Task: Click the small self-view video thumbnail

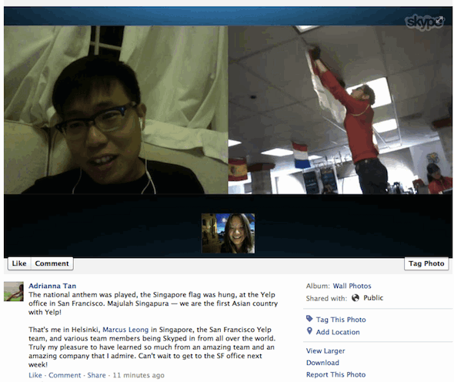Action: 229,233
